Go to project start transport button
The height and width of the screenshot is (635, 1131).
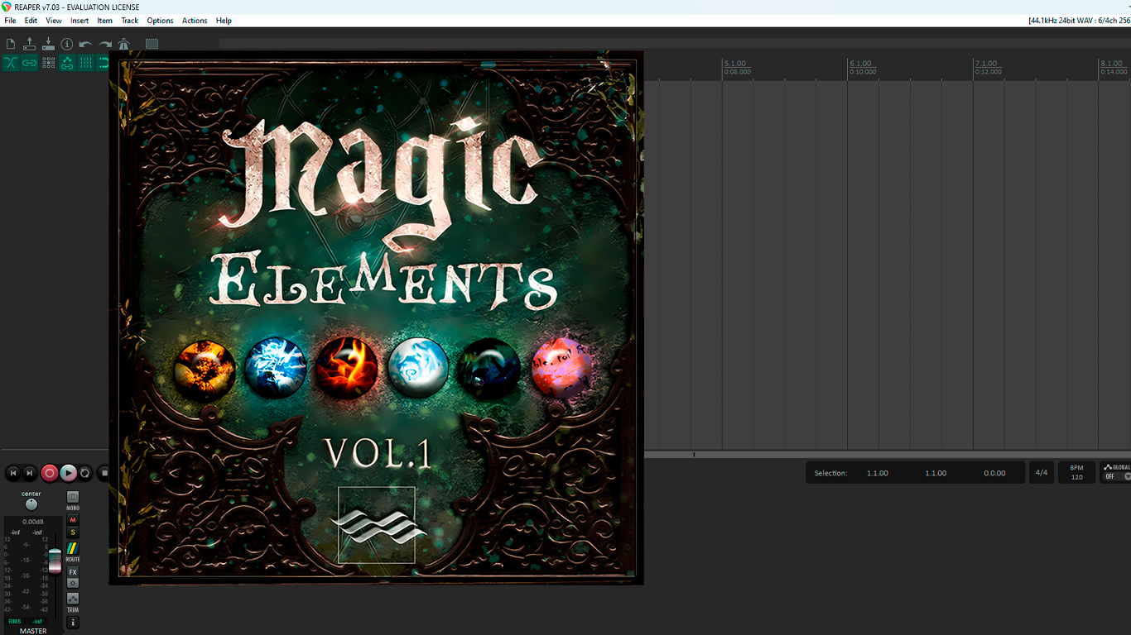[12, 473]
